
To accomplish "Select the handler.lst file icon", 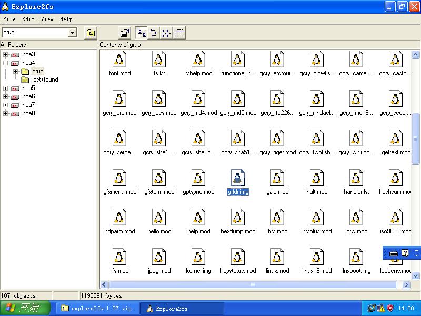I will 356,177.
